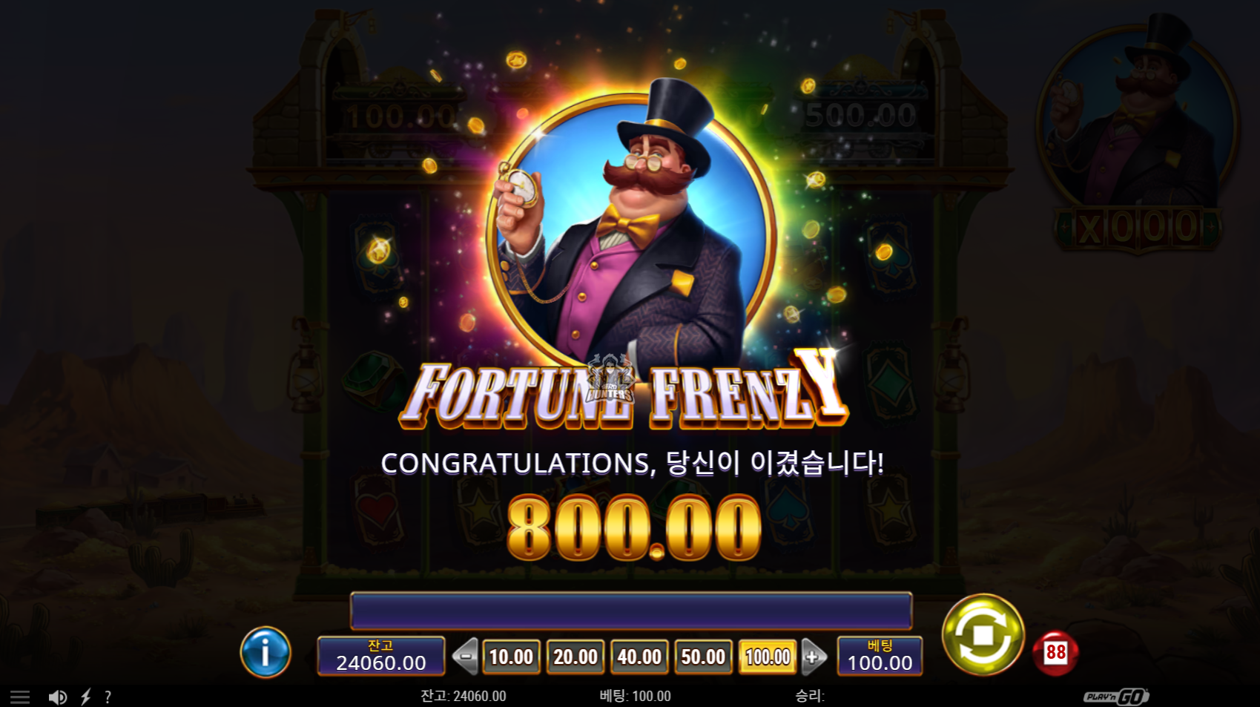Stop the spin with the round button
This screenshot has width=1260, height=707.
point(983,635)
